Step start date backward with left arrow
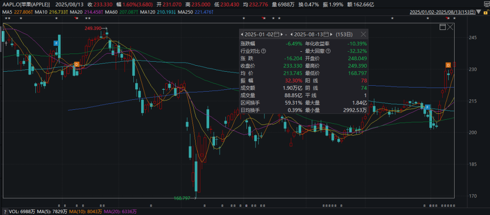Image resolution: width=490 pixels, height=215 pixels. 241,34
